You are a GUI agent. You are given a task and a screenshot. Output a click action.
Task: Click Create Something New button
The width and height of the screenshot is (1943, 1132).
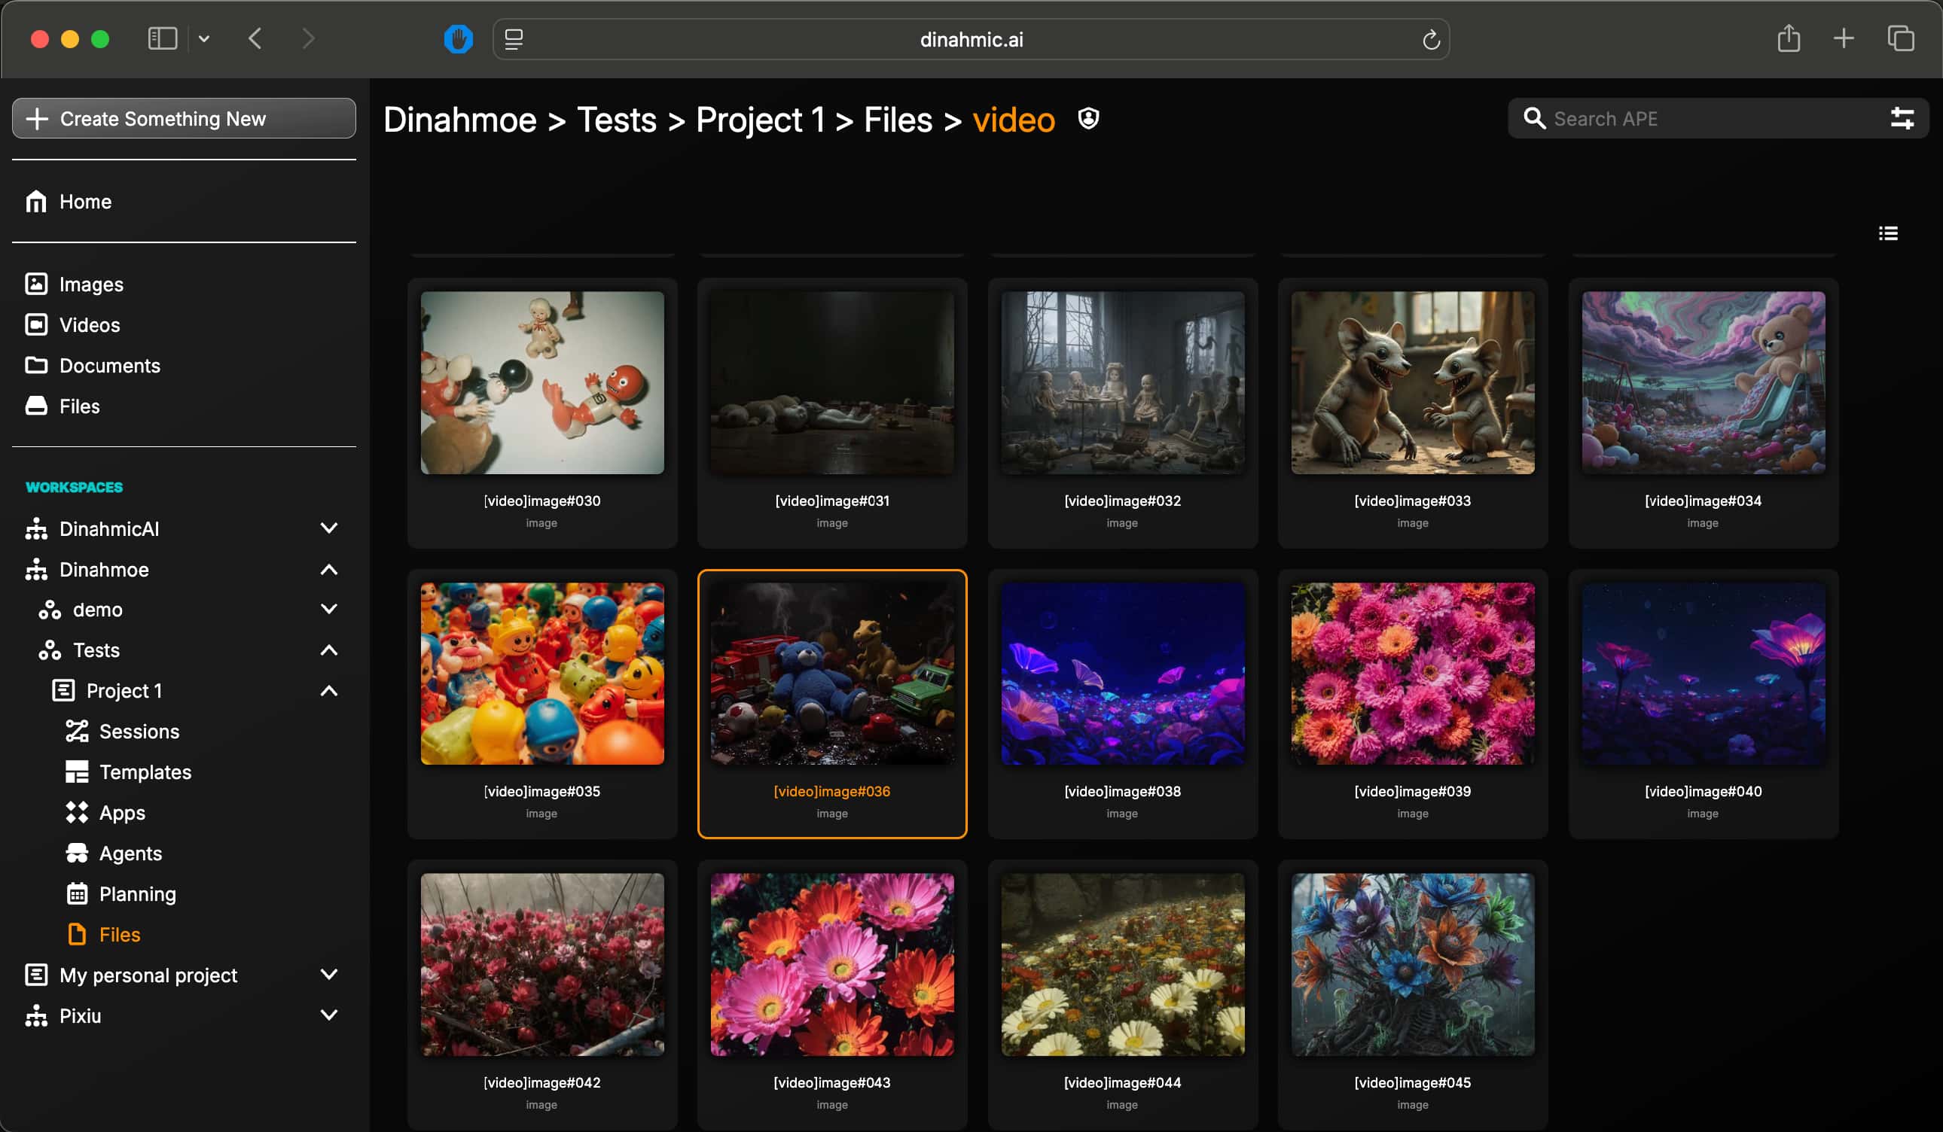(184, 118)
